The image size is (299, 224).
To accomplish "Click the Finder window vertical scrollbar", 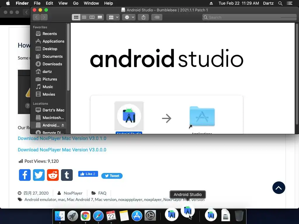I will 297,74.
